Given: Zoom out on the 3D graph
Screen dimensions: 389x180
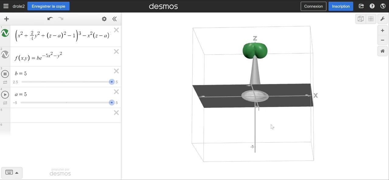Looking at the screenshot, I should tap(383, 40).
